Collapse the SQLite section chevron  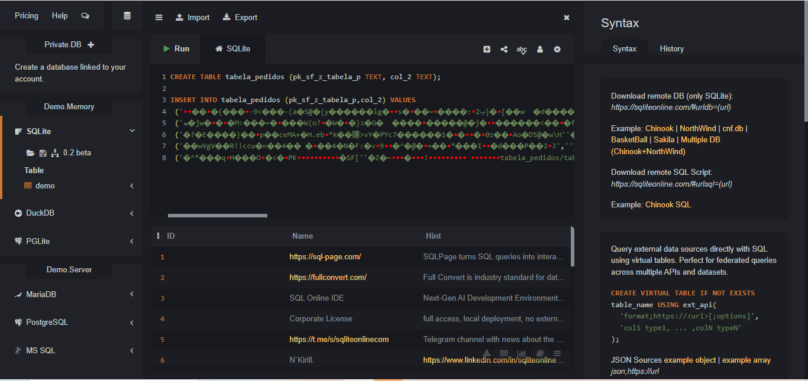132,131
